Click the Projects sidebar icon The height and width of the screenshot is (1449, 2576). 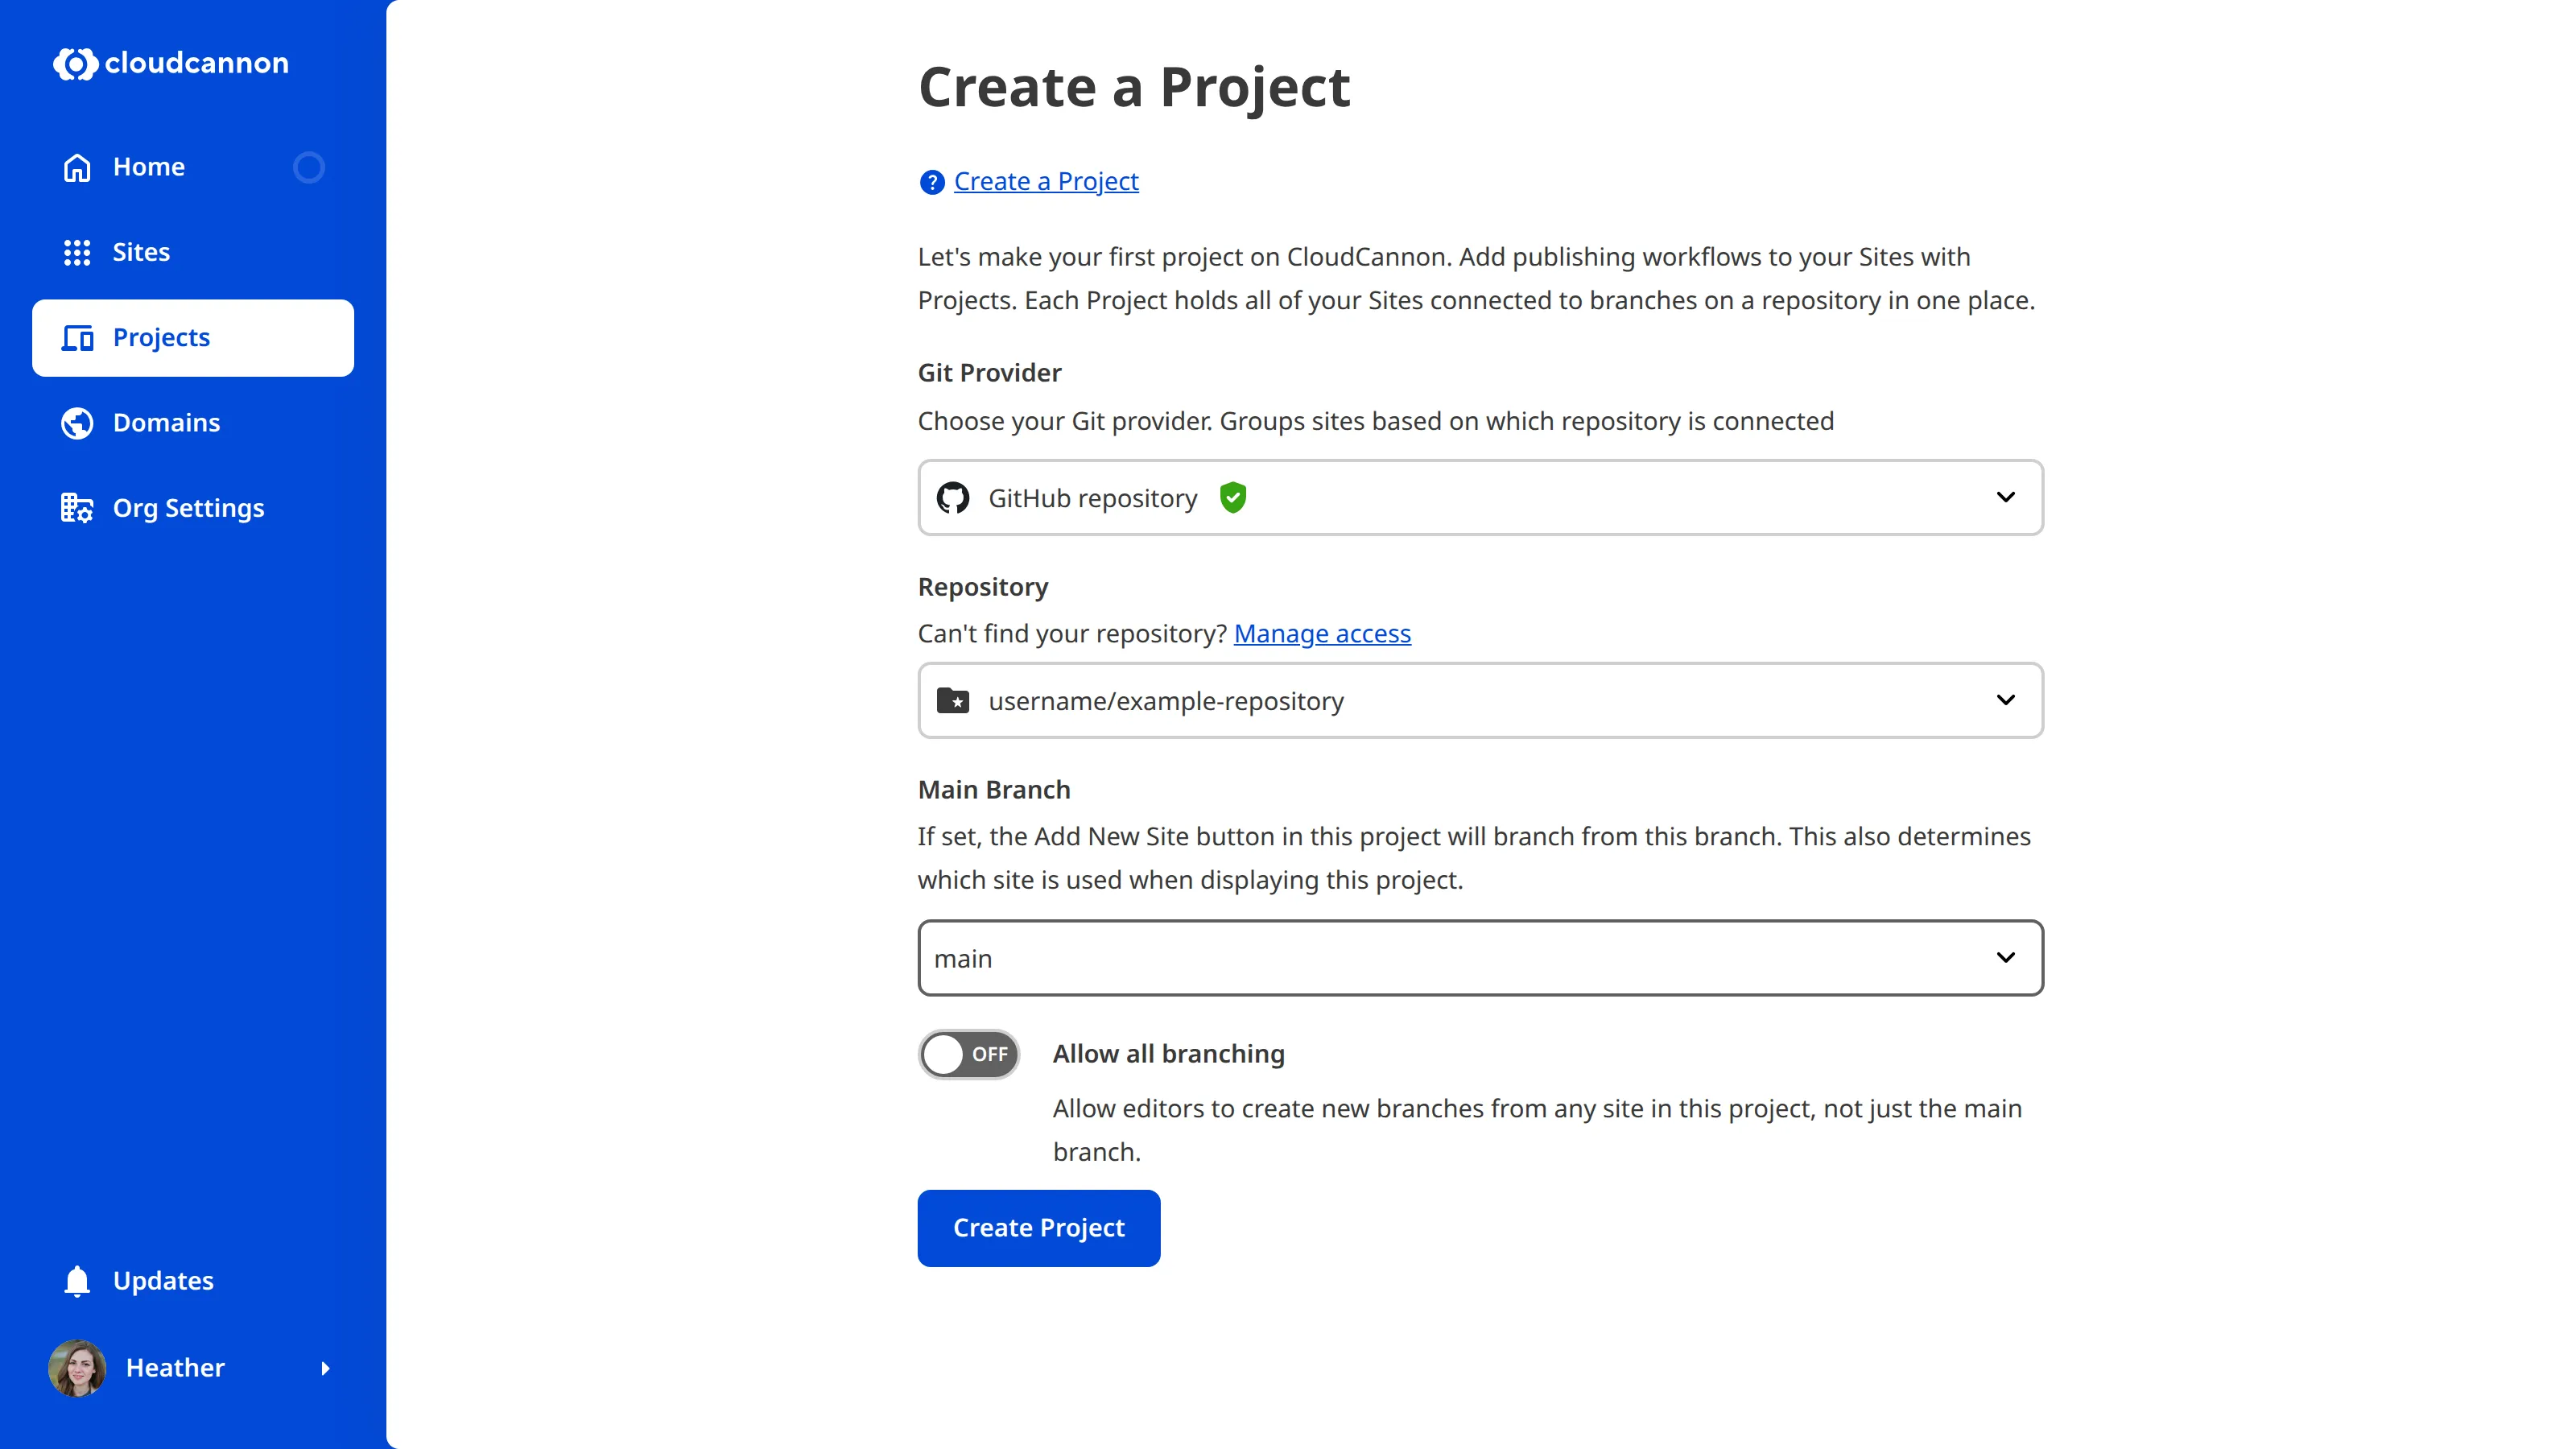77,338
